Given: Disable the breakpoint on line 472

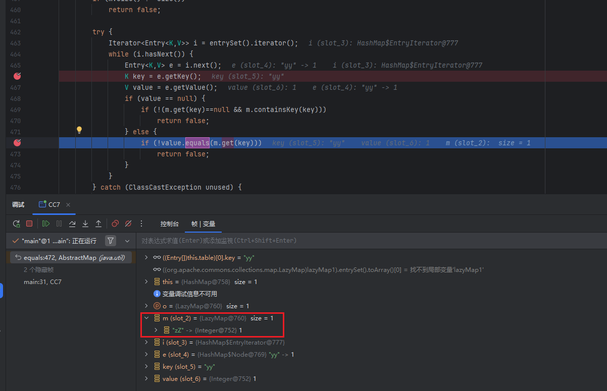Looking at the screenshot, I should pos(18,143).
